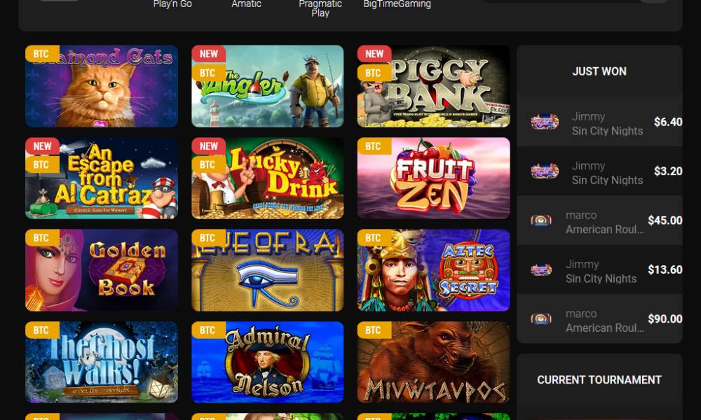The height and width of the screenshot is (420, 701).
Task: Open the Aztec Secret slot game
Action: coord(434,270)
